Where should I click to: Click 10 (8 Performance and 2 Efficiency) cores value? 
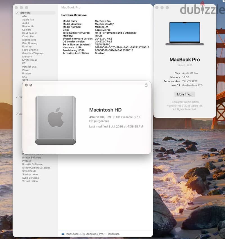[116, 33]
